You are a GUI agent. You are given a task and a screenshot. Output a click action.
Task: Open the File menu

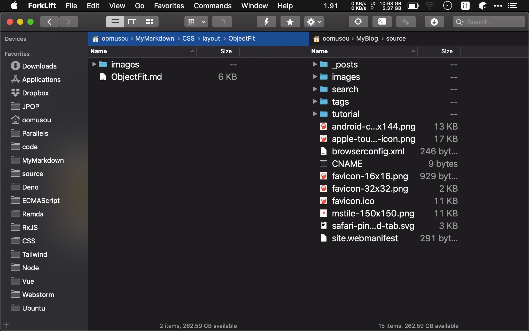coord(71,6)
